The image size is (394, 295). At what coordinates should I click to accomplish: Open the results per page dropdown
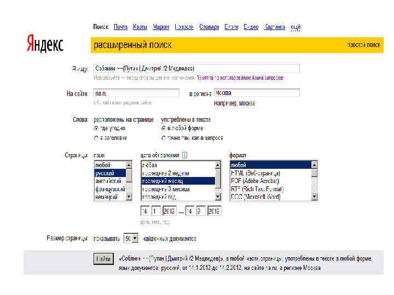pos(131,238)
